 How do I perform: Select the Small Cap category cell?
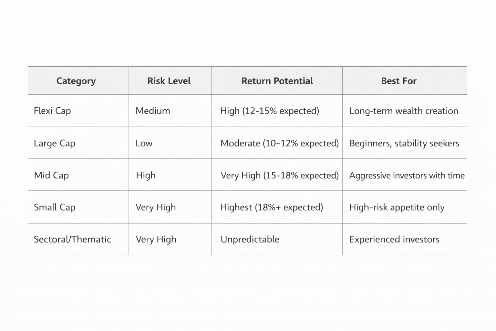(x=55, y=207)
